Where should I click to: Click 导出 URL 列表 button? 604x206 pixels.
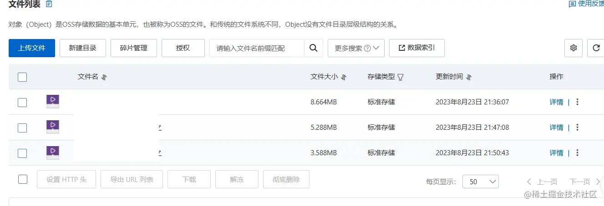point(132,179)
